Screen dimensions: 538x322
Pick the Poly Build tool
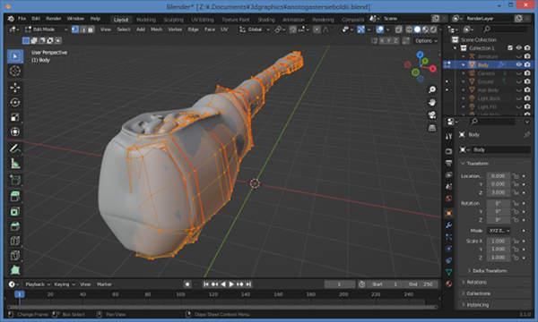15,270
